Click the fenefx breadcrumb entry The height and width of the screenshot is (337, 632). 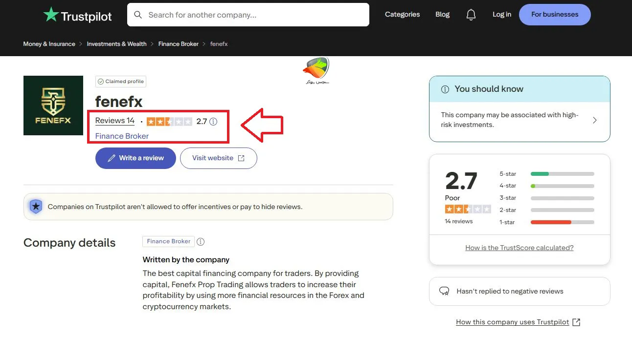(x=219, y=43)
